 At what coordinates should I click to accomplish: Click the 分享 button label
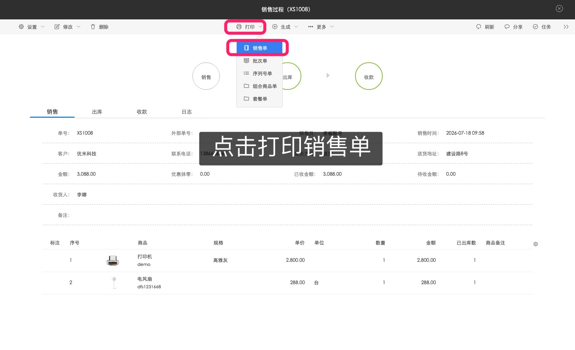(518, 27)
